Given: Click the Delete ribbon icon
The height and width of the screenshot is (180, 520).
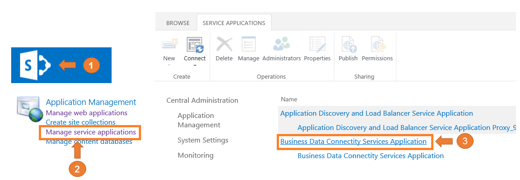Looking at the screenshot, I should [x=224, y=45].
